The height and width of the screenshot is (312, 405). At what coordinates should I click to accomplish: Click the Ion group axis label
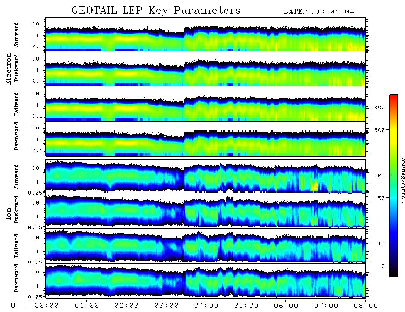coord(8,213)
